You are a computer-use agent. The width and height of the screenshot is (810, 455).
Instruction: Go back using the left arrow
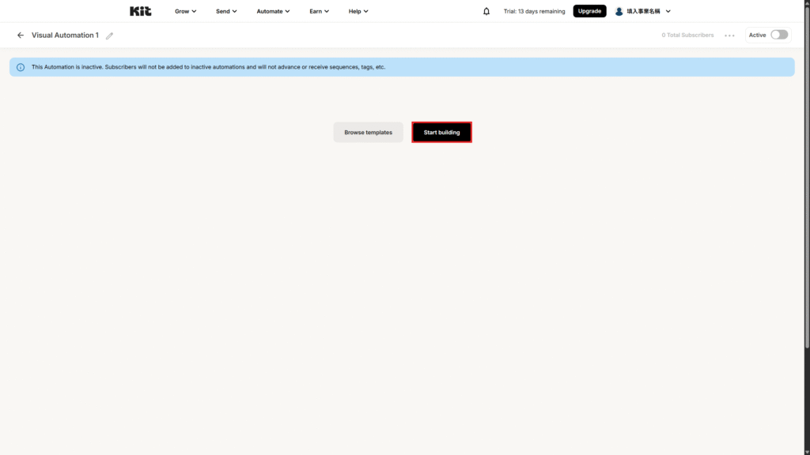click(x=21, y=36)
